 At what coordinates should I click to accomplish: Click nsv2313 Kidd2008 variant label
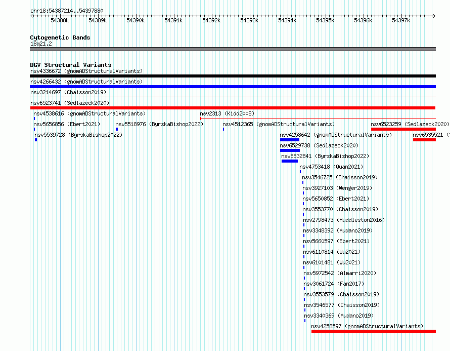click(227, 113)
